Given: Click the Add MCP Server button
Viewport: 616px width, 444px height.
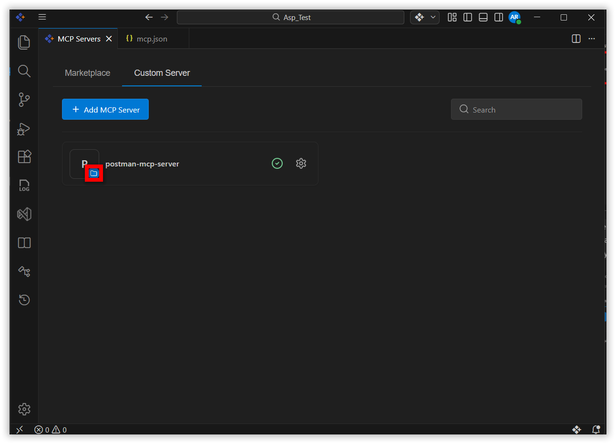Looking at the screenshot, I should click(x=105, y=110).
